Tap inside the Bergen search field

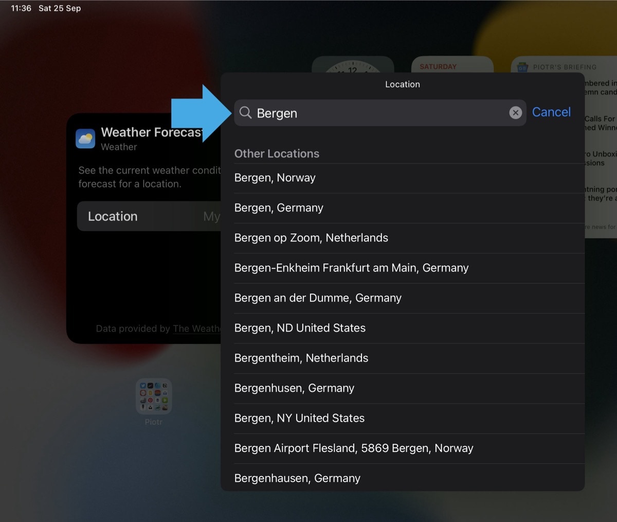(360, 112)
